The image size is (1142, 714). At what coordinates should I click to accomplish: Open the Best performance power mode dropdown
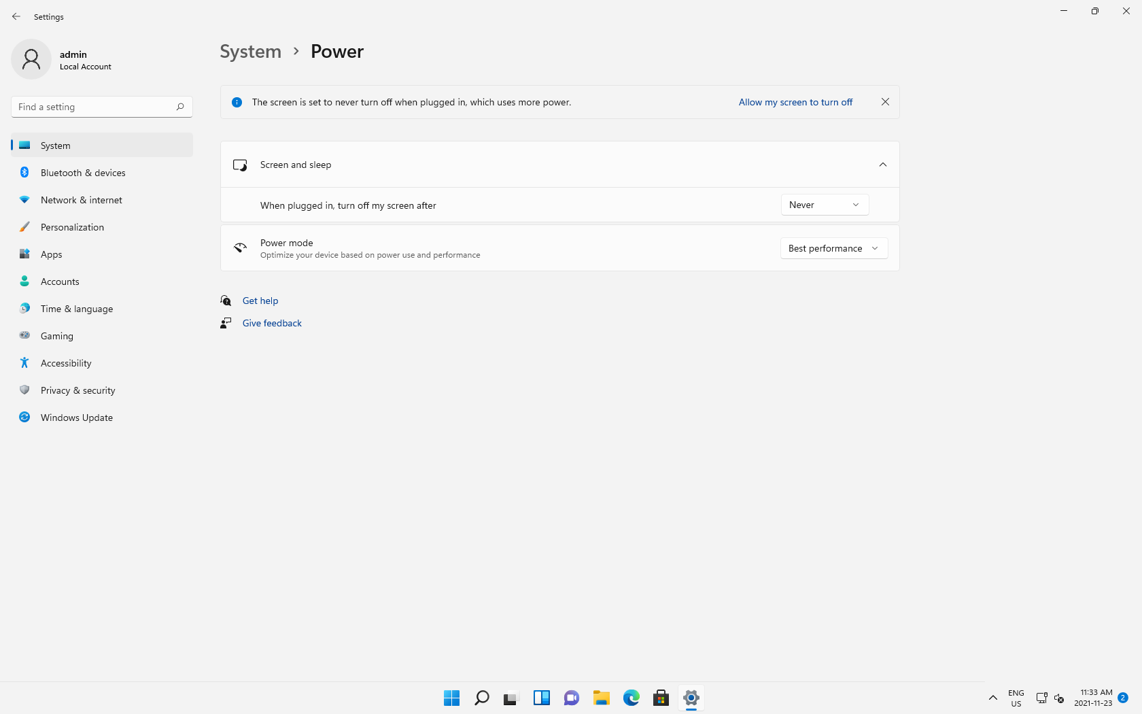pyautogui.click(x=833, y=248)
